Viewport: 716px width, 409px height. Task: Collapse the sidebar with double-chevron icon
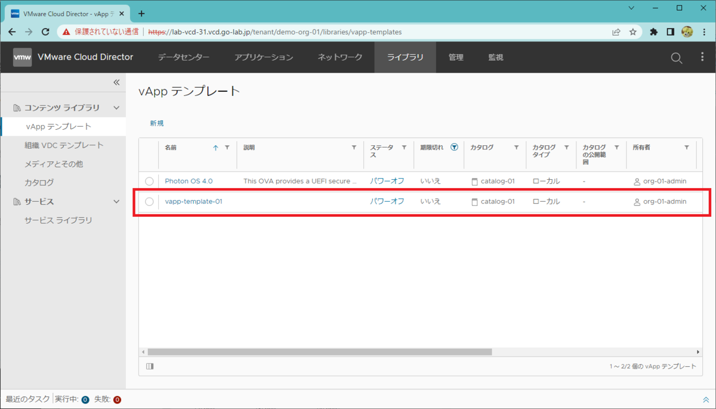point(116,82)
